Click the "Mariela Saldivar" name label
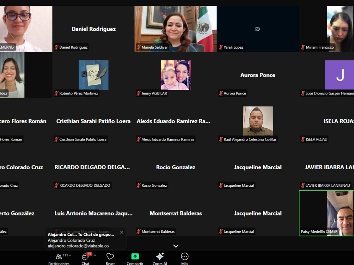354x265 pixels. (155, 47)
